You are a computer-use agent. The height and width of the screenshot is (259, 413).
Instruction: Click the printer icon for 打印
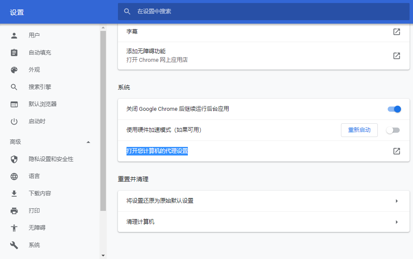point(14,210)
